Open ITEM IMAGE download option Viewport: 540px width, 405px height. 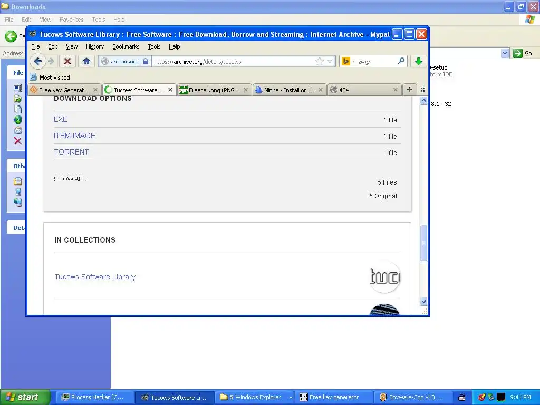point(74,136)
